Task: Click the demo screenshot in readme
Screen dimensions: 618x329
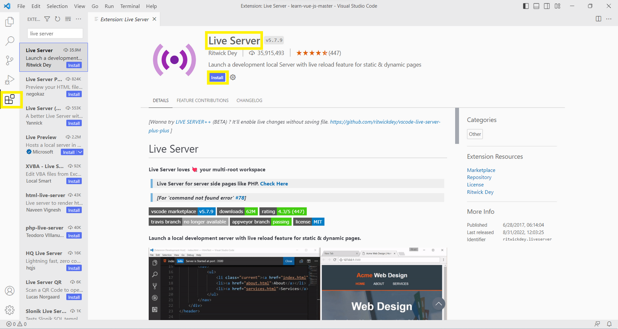Action: coord(298,284)
